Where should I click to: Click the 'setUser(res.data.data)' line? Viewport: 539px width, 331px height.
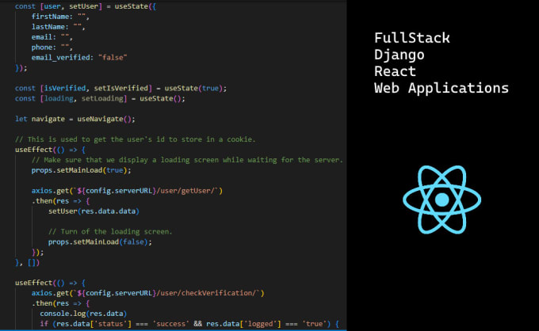click(94, 211)
